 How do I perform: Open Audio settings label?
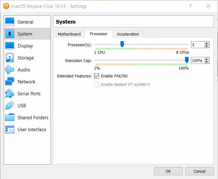click(24, 70)
